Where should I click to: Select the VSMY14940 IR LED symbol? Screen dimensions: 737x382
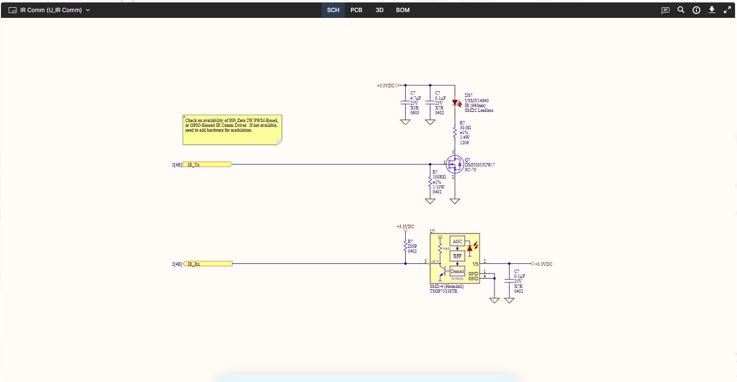454,102
